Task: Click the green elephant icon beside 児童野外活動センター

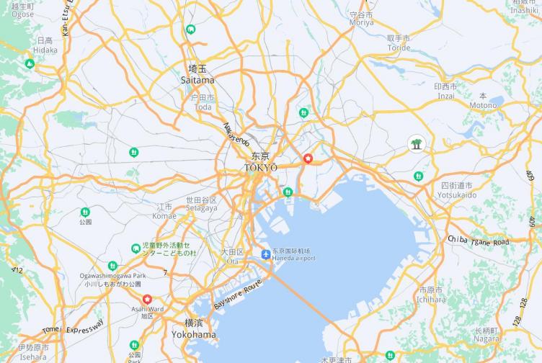Action: pos(135,248)
